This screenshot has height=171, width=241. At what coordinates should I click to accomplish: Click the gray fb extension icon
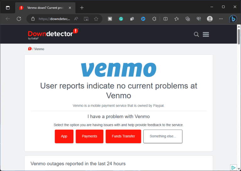click(x=110, y=19)
